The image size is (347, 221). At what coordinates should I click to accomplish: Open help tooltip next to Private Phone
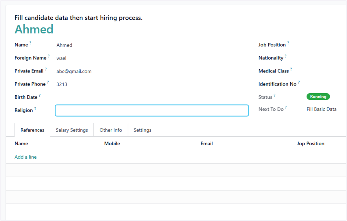point(48,82)
